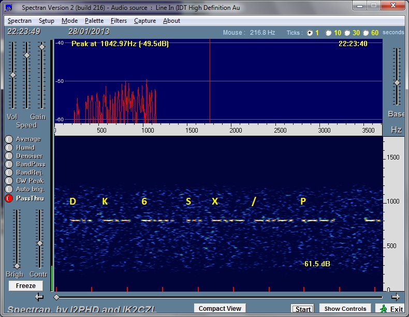This screenshot has height=317, width=409.
Task: Click the Mouse 216.8 Hz readout
Action: (249, 33)
